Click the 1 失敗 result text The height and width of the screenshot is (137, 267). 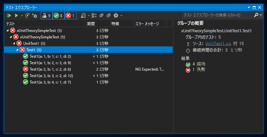pos(199,69)
